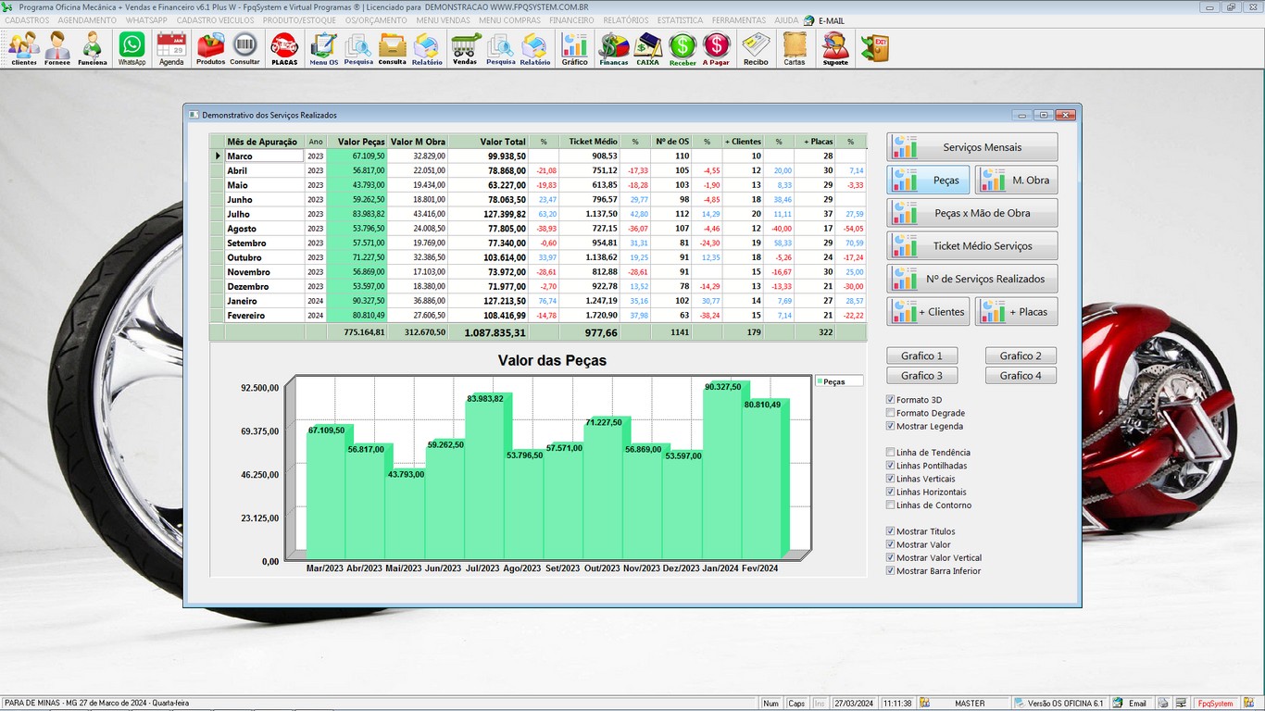
Task: Open the CADASTROS menu
Action: coord(27,20)
